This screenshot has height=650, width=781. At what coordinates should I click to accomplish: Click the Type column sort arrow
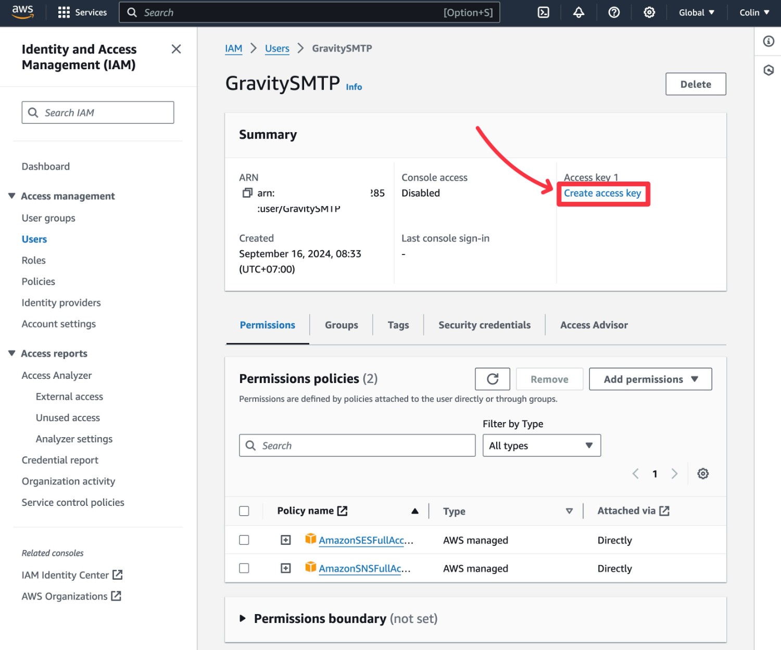point(569,511)
